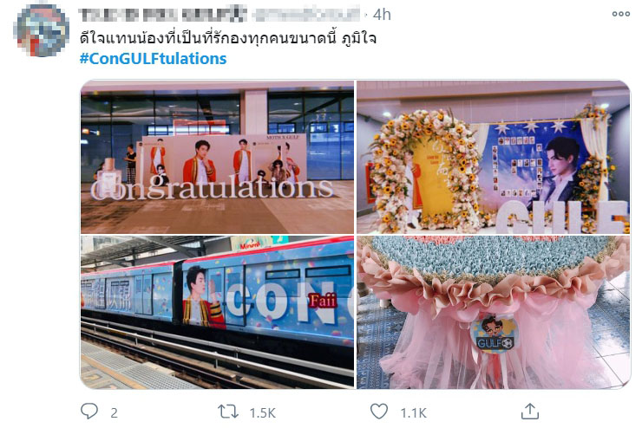Click the retweet arrows icon
Screen dimensions: 642x428
[228, 412]
